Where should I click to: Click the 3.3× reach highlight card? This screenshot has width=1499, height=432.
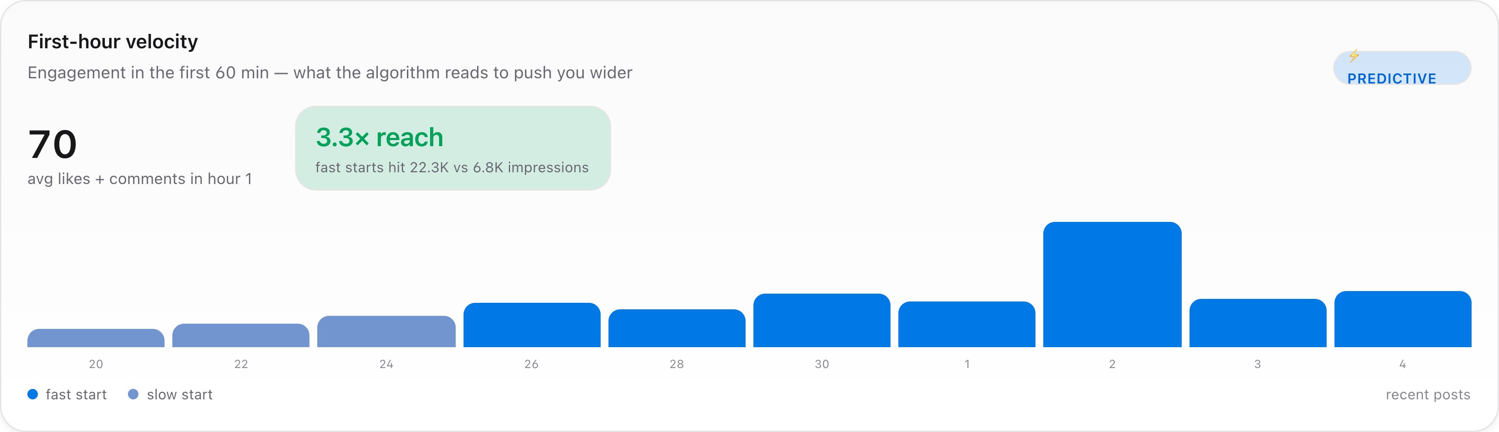pos(453,147)
